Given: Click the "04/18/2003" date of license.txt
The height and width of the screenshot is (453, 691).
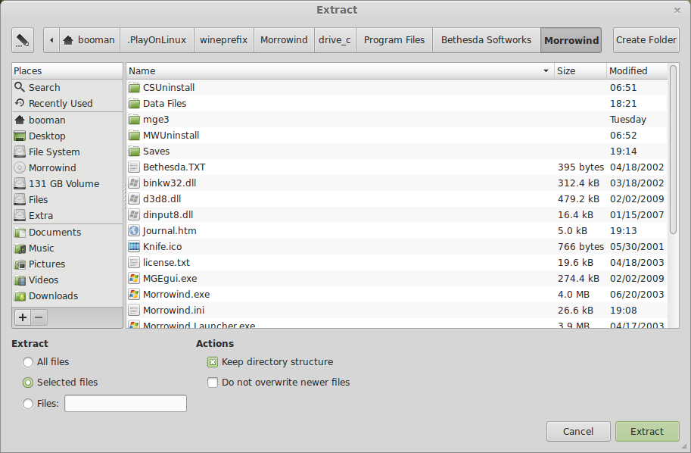Looking at the screenshot, I should (637, 262).
